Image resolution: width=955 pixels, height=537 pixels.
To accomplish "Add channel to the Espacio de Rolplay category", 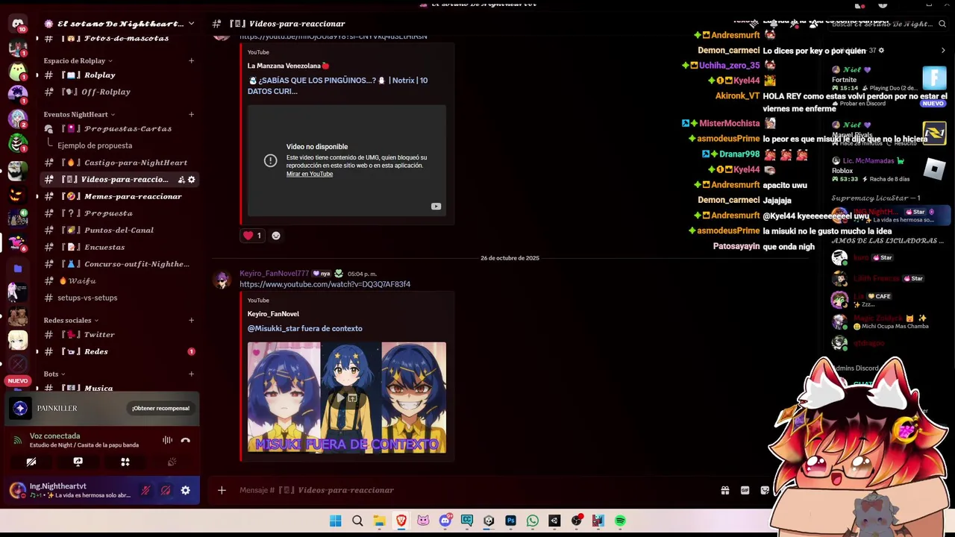I will [191, 60].
